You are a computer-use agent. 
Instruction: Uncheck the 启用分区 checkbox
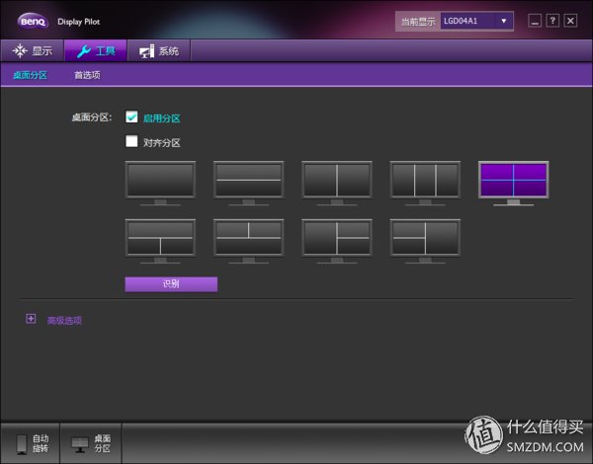131,116
